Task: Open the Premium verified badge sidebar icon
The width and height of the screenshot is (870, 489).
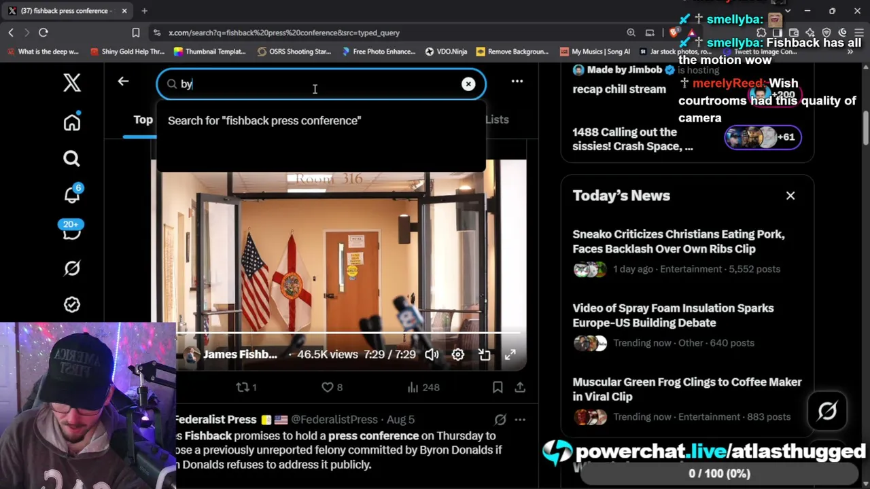Action: click(72, 305)
